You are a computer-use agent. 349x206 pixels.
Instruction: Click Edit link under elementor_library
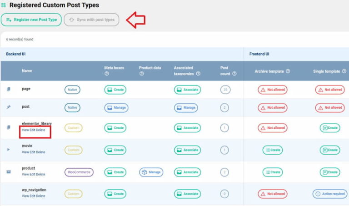point(33,130)
